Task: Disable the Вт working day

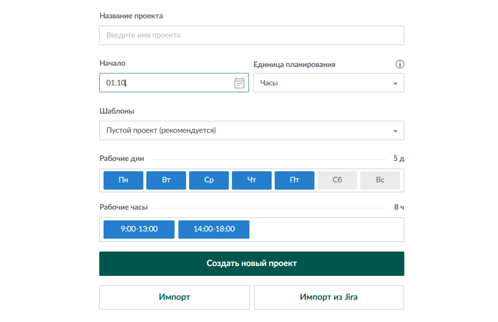Action: (166, 180)
